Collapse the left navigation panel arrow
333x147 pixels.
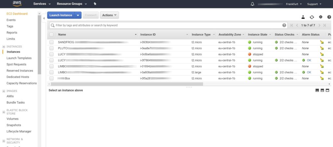click(44, 18)
